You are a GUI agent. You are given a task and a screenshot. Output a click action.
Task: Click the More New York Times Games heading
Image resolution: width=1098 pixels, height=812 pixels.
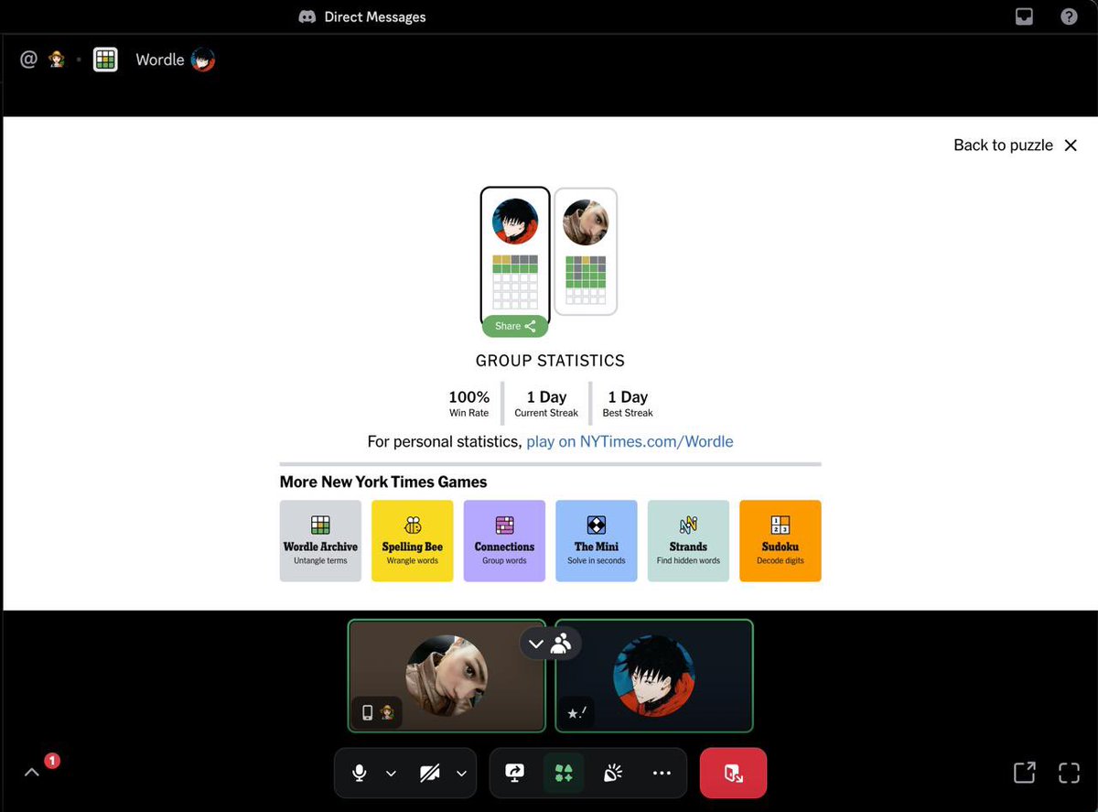click(x=383, y=482)
